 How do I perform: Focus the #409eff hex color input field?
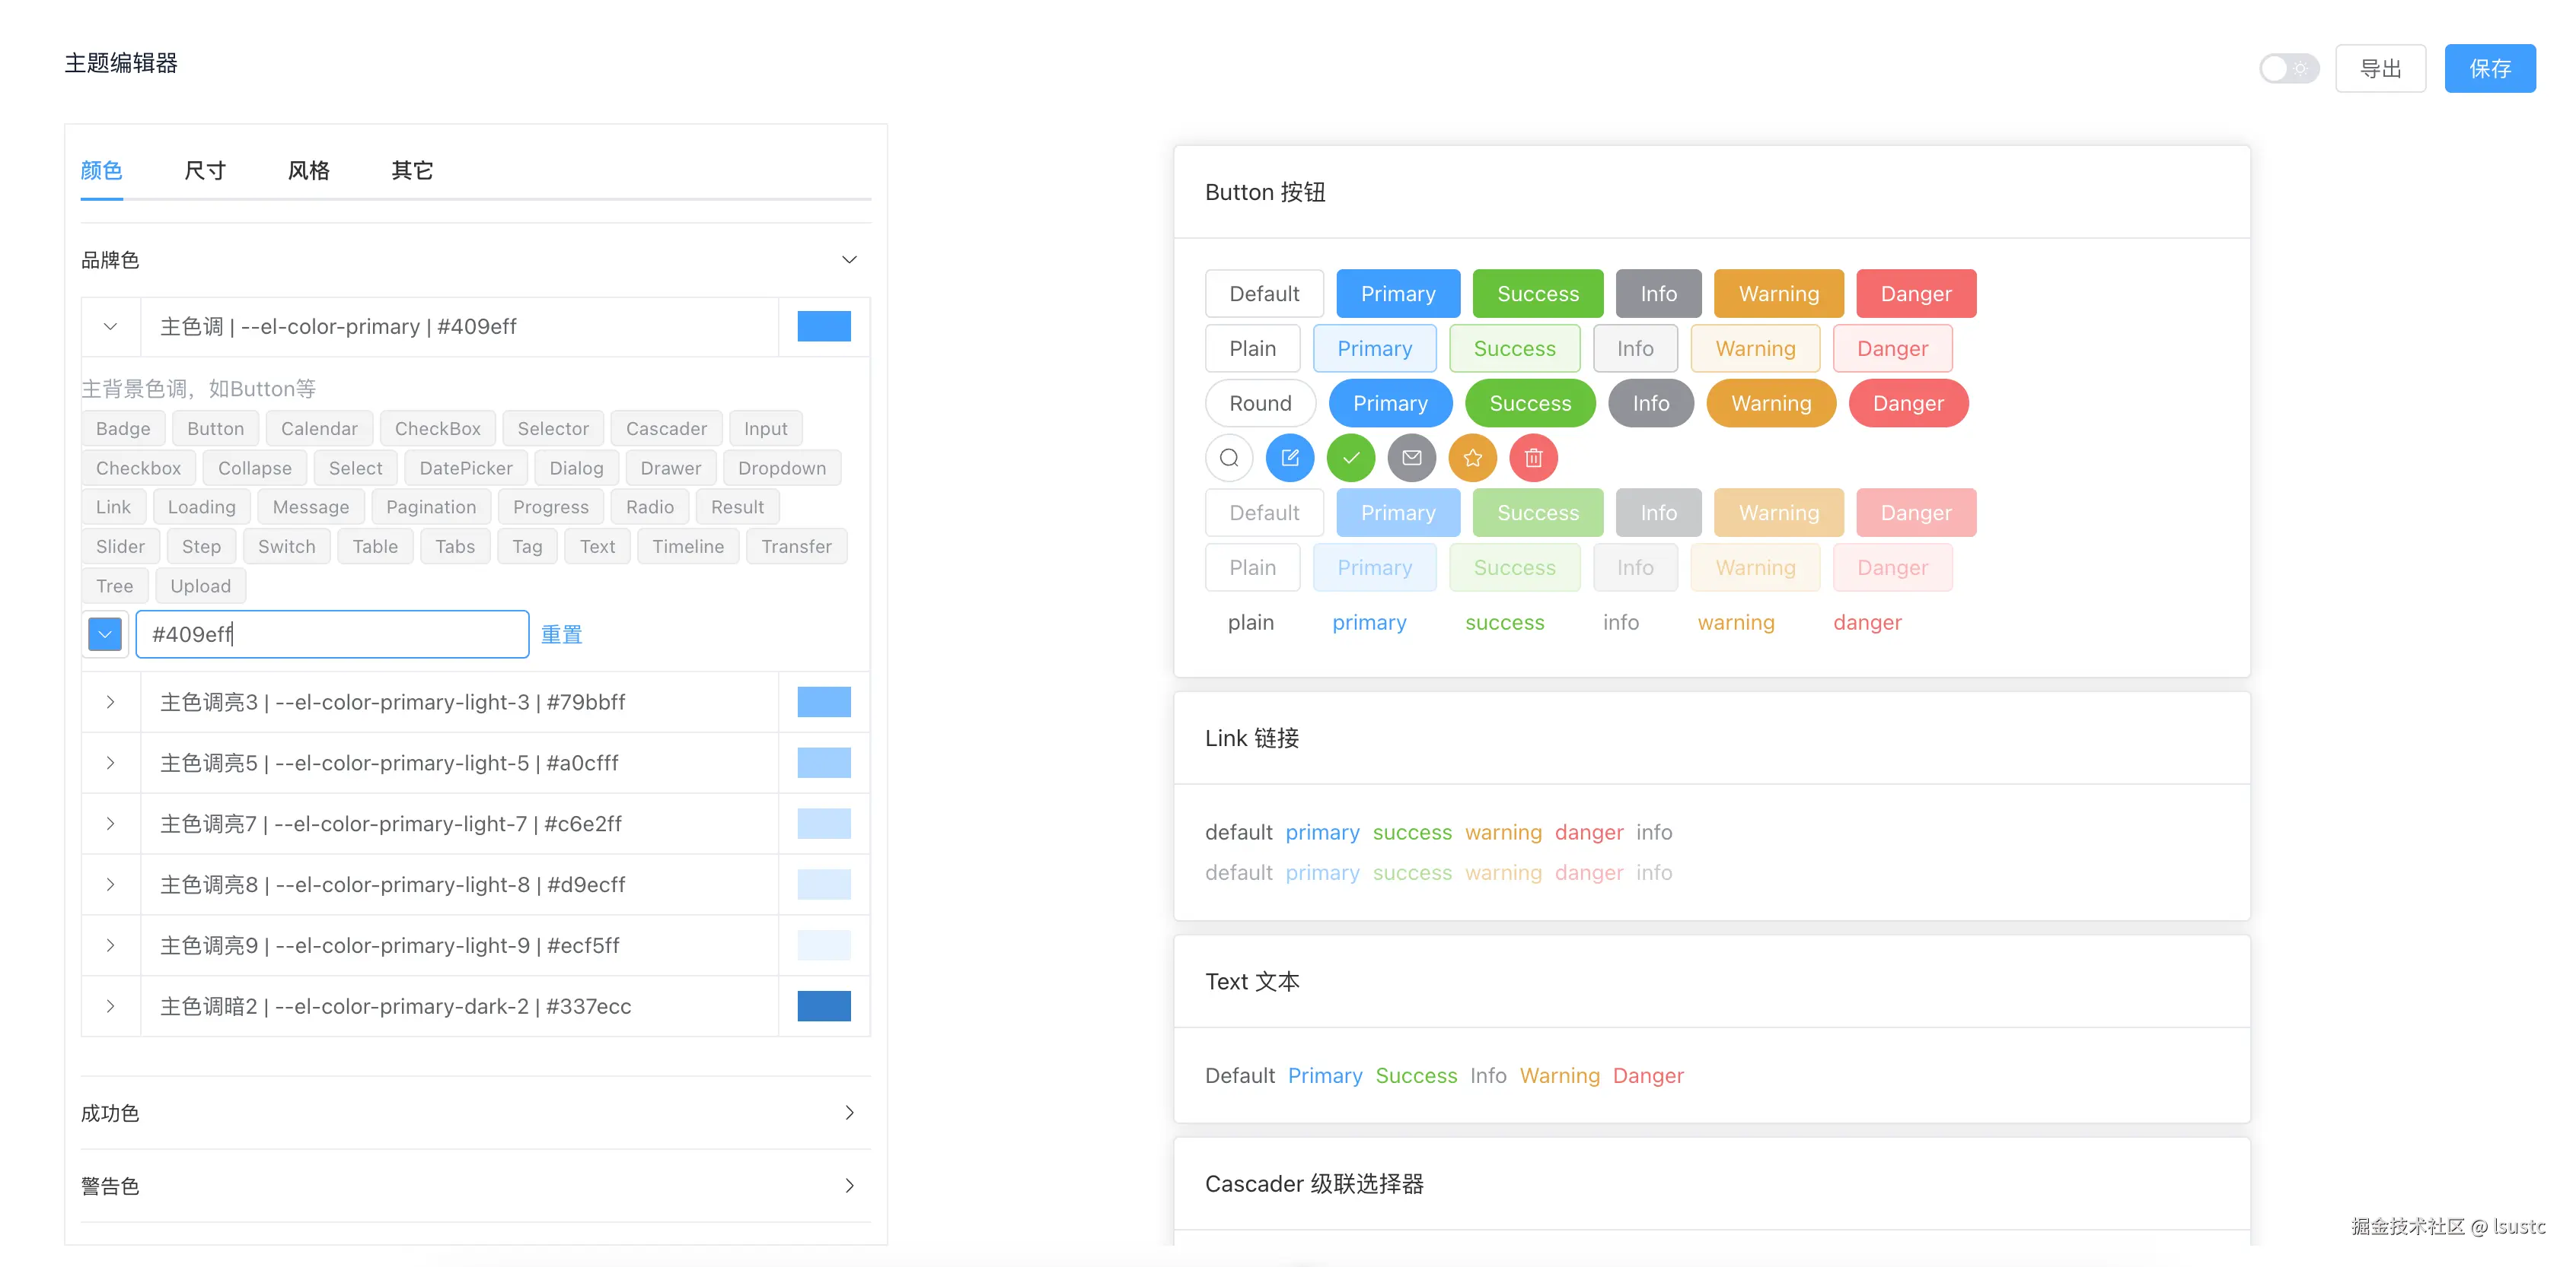pos(332,634)
